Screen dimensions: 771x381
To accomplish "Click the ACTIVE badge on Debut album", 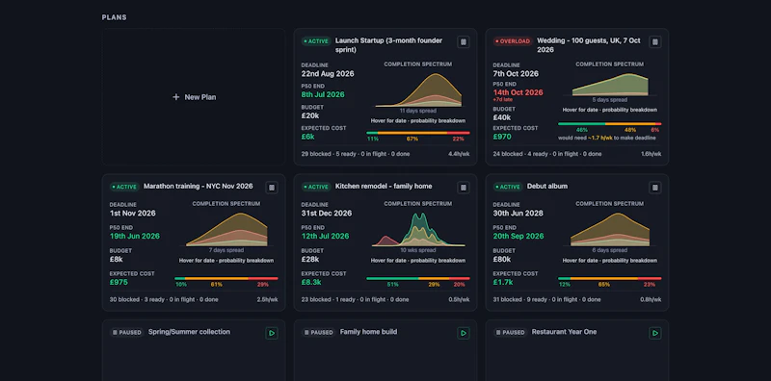I will point(508,187).
